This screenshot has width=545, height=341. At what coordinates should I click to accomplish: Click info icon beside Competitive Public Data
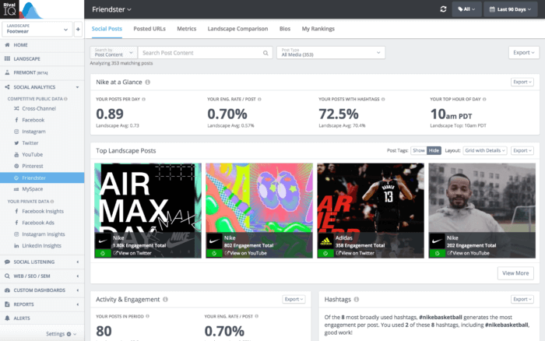tap(65, 99)
